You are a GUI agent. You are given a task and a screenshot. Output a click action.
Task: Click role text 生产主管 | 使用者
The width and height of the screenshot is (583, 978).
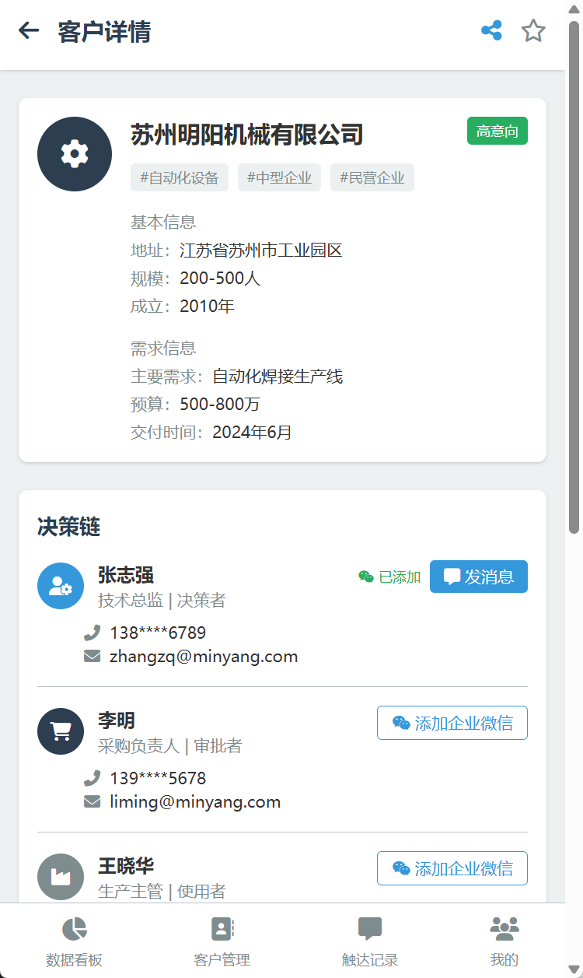click(x=162, y=892)
